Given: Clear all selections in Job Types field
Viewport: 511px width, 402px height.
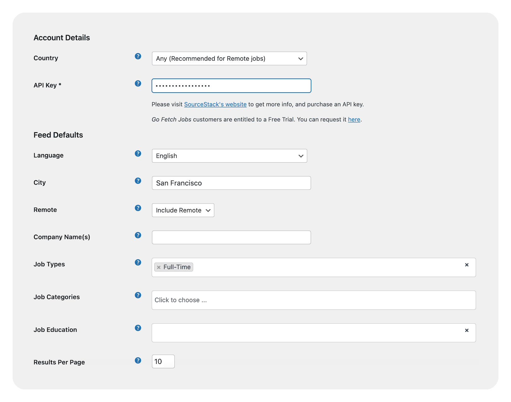Looking at the screenshot, I should (x=467, y=265).
